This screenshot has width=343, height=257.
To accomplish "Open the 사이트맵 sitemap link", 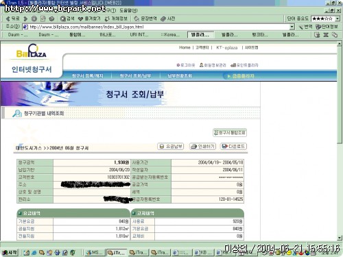I will tap(251, 47).
